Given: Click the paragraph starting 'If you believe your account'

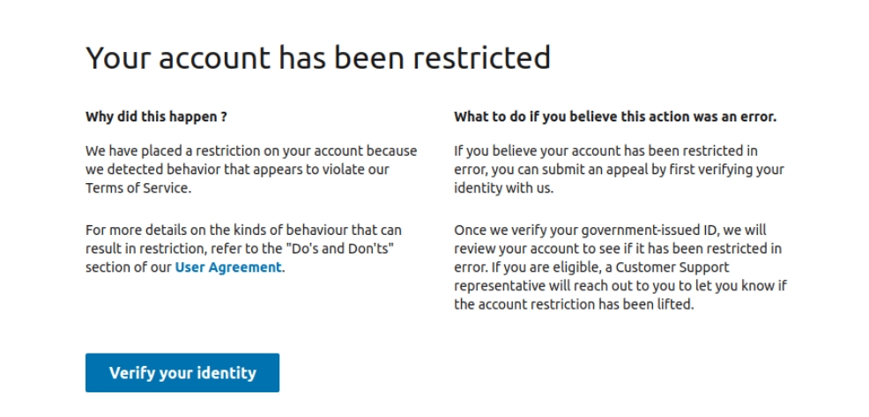Looking at the screenshot, I should [619, 169].
